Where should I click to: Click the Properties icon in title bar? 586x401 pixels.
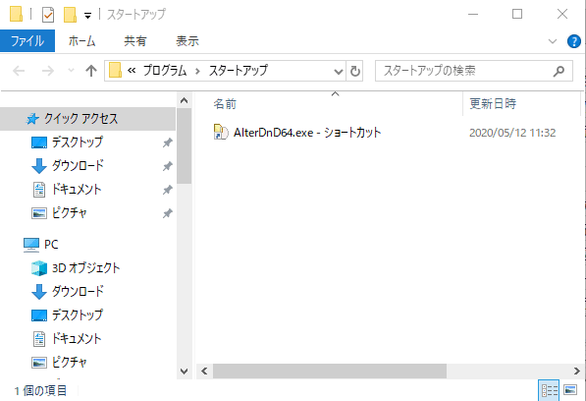tap(48, 15)
